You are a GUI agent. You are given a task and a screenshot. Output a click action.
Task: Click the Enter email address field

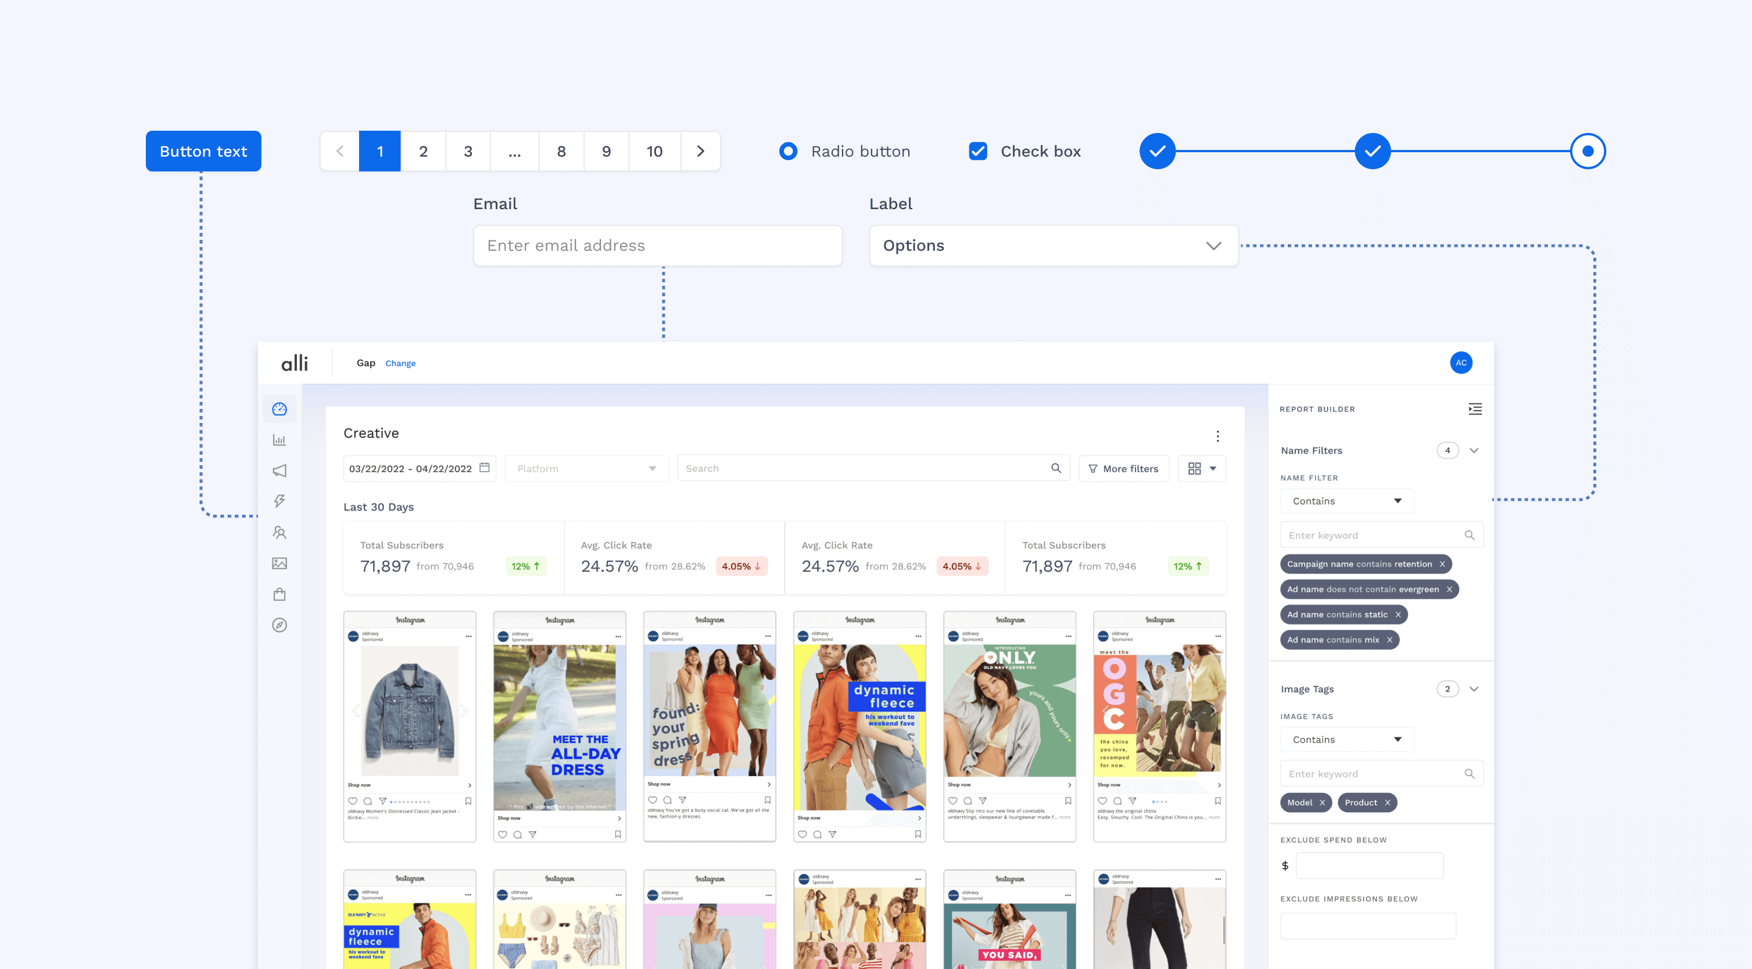658,246
